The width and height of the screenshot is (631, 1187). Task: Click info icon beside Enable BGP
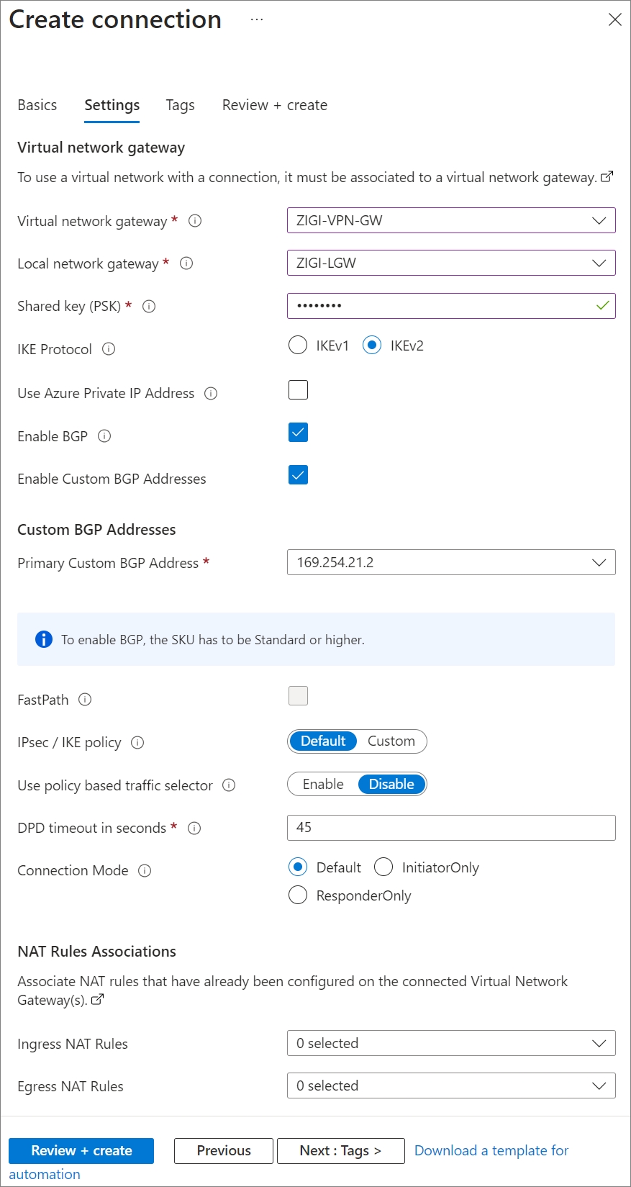(104, 436)
